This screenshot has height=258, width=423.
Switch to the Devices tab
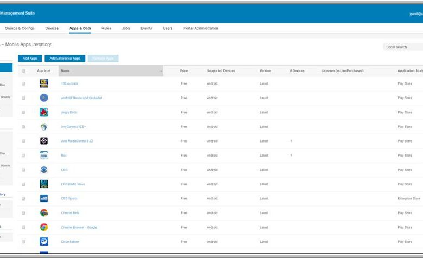[x=52, y=28]
